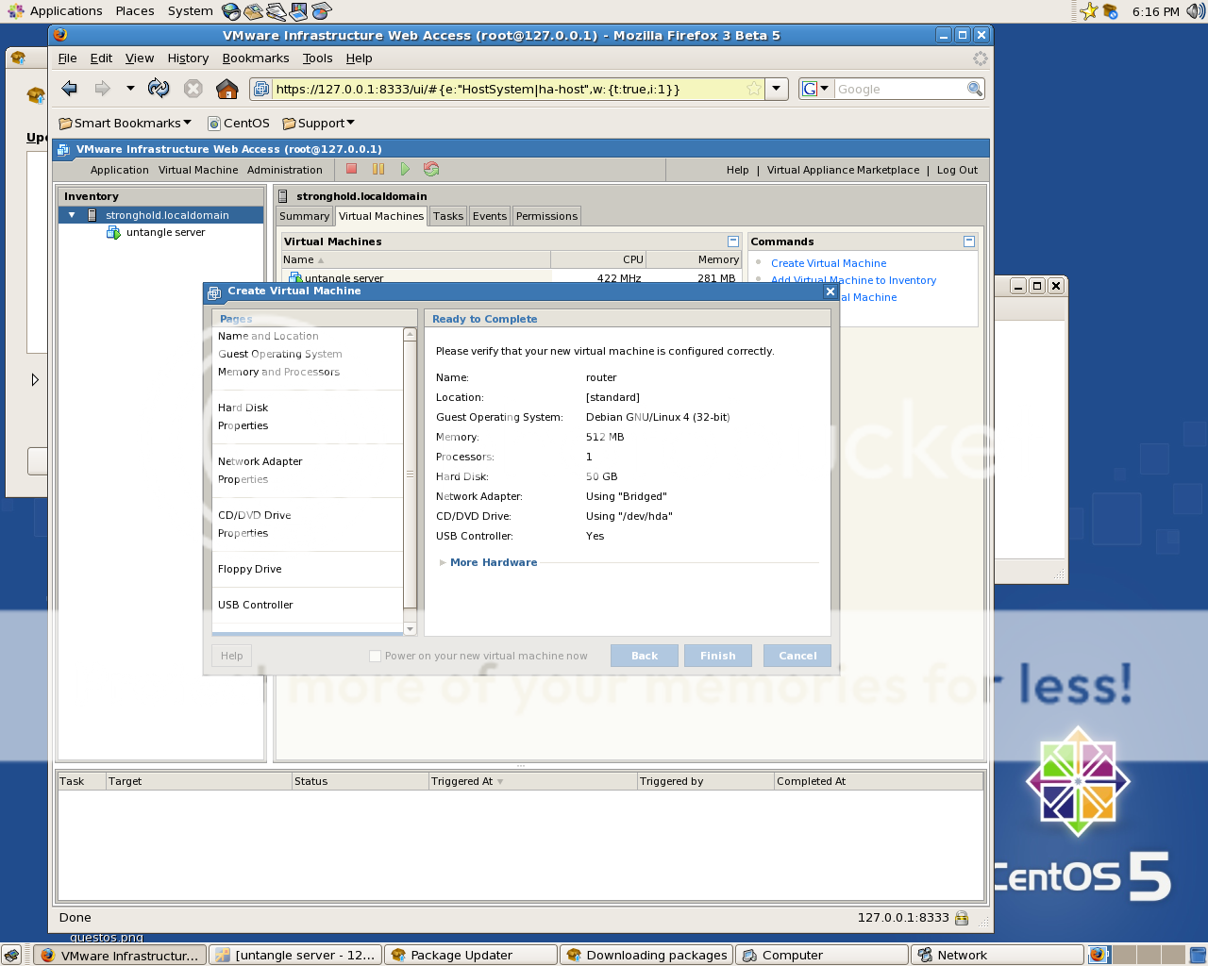This screenshot has width=1208, height=966.
Task: Go to the Firefox home page
Action: 226,89
